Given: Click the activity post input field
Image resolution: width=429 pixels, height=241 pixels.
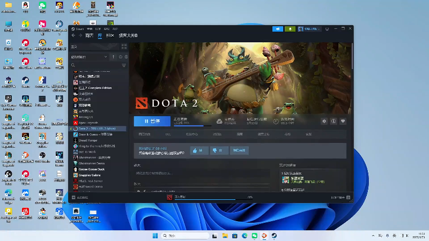Looking at the screenshot, I should [202, 173].
